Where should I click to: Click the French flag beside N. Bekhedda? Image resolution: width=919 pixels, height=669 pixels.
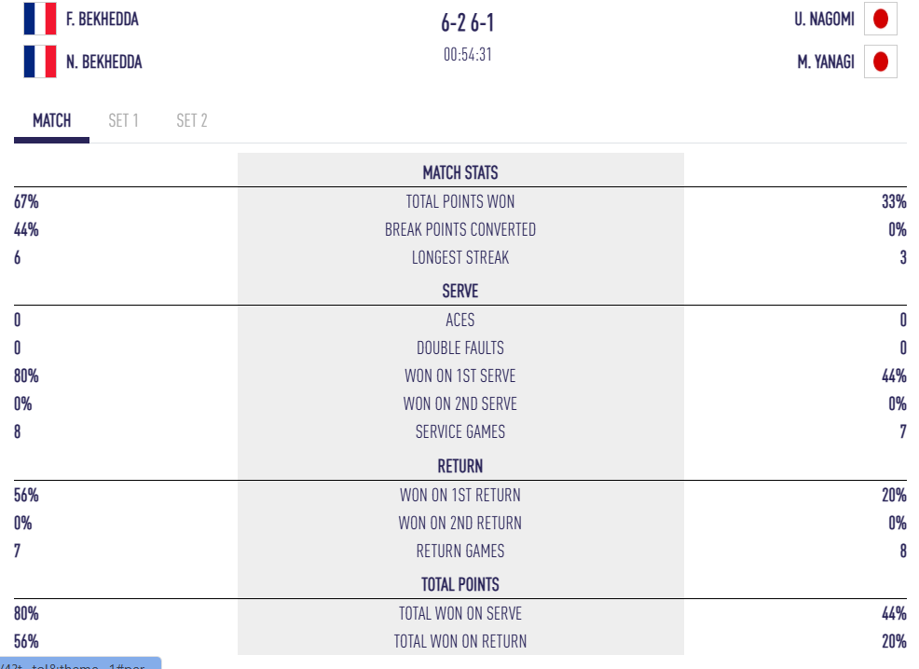40,62
